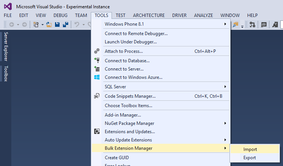Click the Visual Studio logo icon
This screenshot has width=283, height=166.
coord(8,7)
